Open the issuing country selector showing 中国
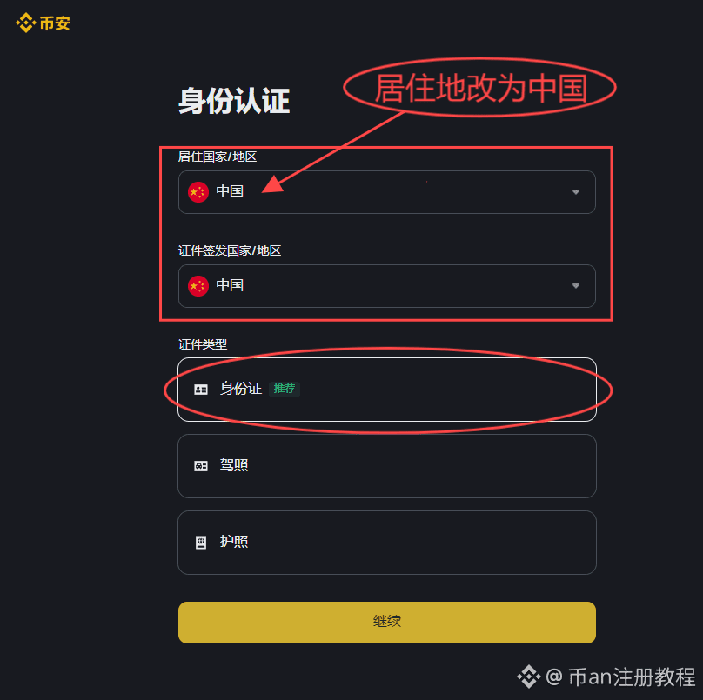This screenshot has width=703, height=700. tap(387, 286)
